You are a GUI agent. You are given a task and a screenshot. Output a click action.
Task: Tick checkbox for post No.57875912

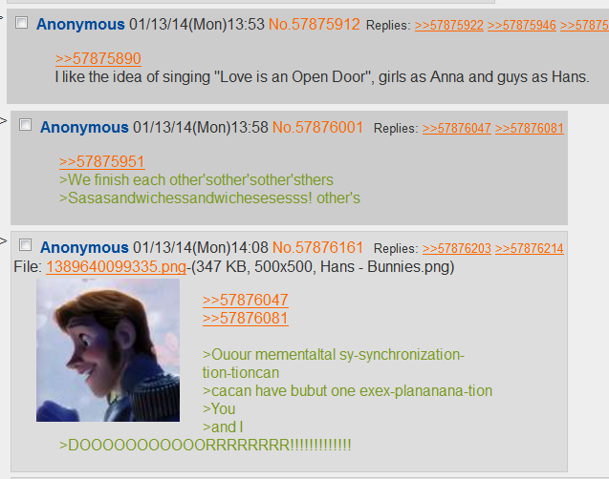pyautogui.click(x=21, y=23)
